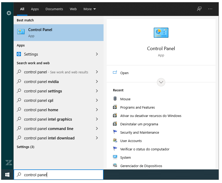Click icon beside Ativar ou desativar recursos
222x183 pixels.
click(x=115, y=115)
